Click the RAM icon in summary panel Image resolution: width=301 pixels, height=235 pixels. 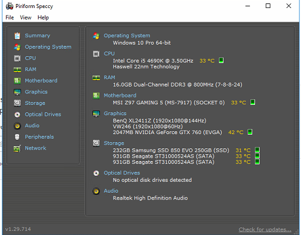(96, 78)
